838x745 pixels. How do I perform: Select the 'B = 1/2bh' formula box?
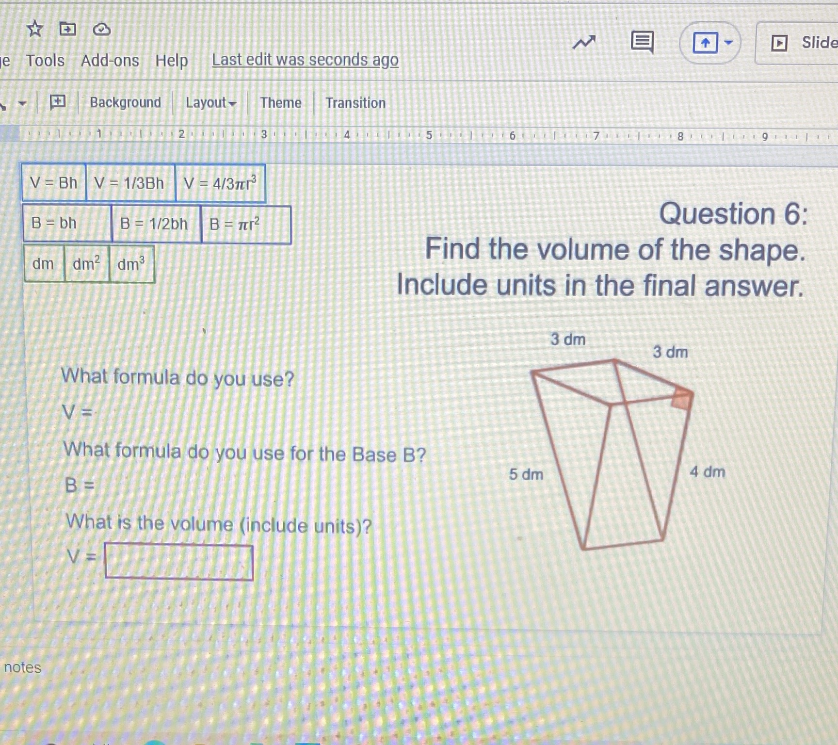pyautogui.click(x=156, y=224)
